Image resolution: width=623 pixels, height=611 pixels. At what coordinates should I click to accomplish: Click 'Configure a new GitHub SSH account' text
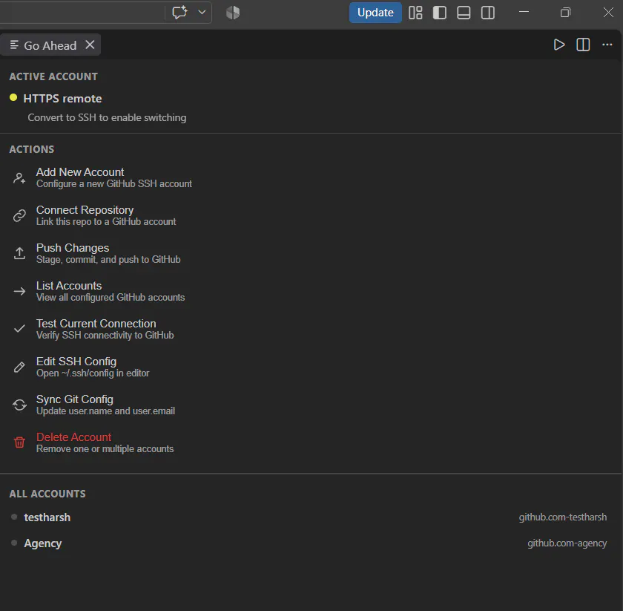[114, 184]
